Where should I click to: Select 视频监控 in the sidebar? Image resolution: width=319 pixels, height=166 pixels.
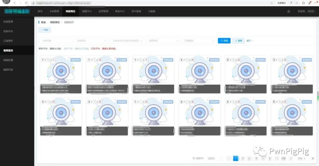point(17,50)
